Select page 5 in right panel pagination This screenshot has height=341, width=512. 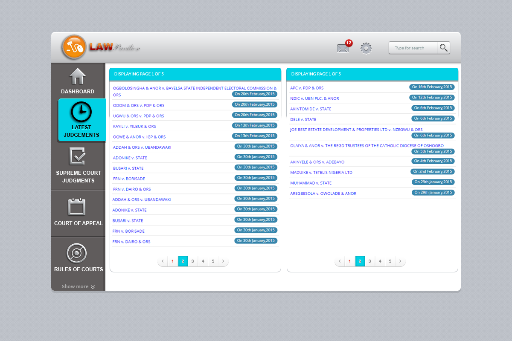pyautogui.click(x=390, y=261)
